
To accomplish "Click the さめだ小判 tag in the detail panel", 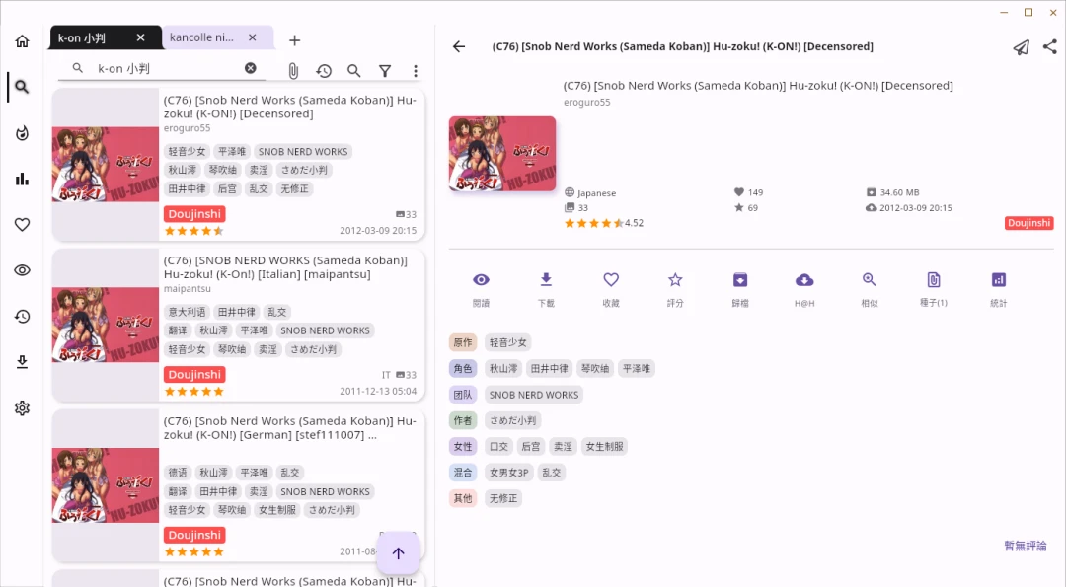I will 512,420.
